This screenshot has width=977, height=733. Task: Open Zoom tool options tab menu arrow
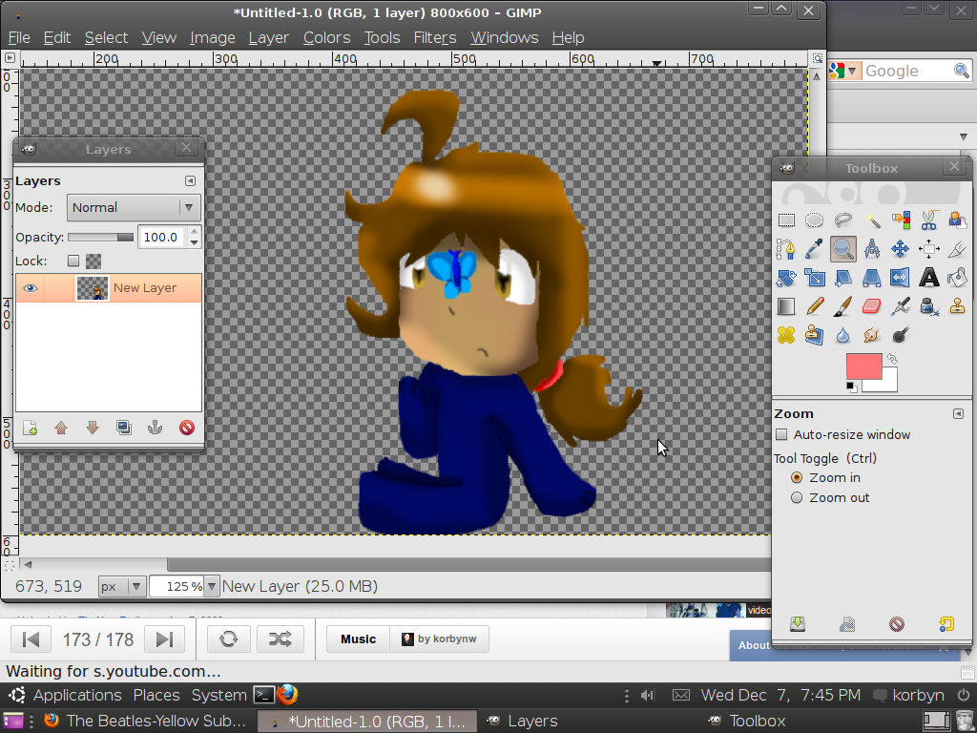click(x=958, y=414)
